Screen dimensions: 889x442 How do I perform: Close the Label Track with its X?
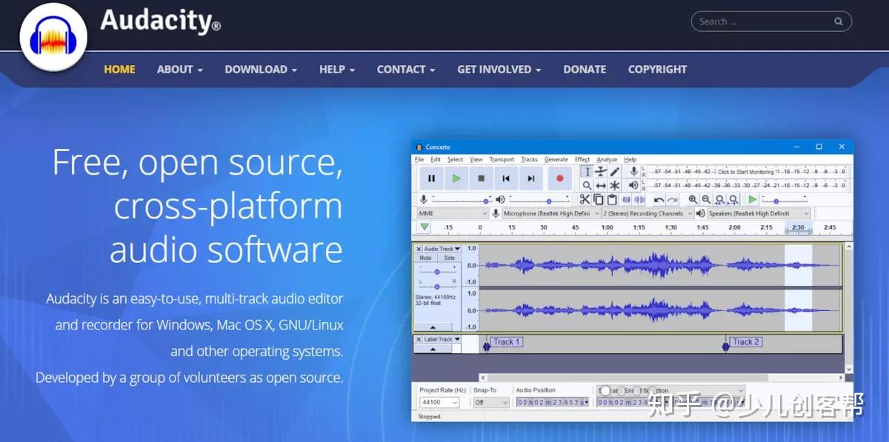point(419,339)
